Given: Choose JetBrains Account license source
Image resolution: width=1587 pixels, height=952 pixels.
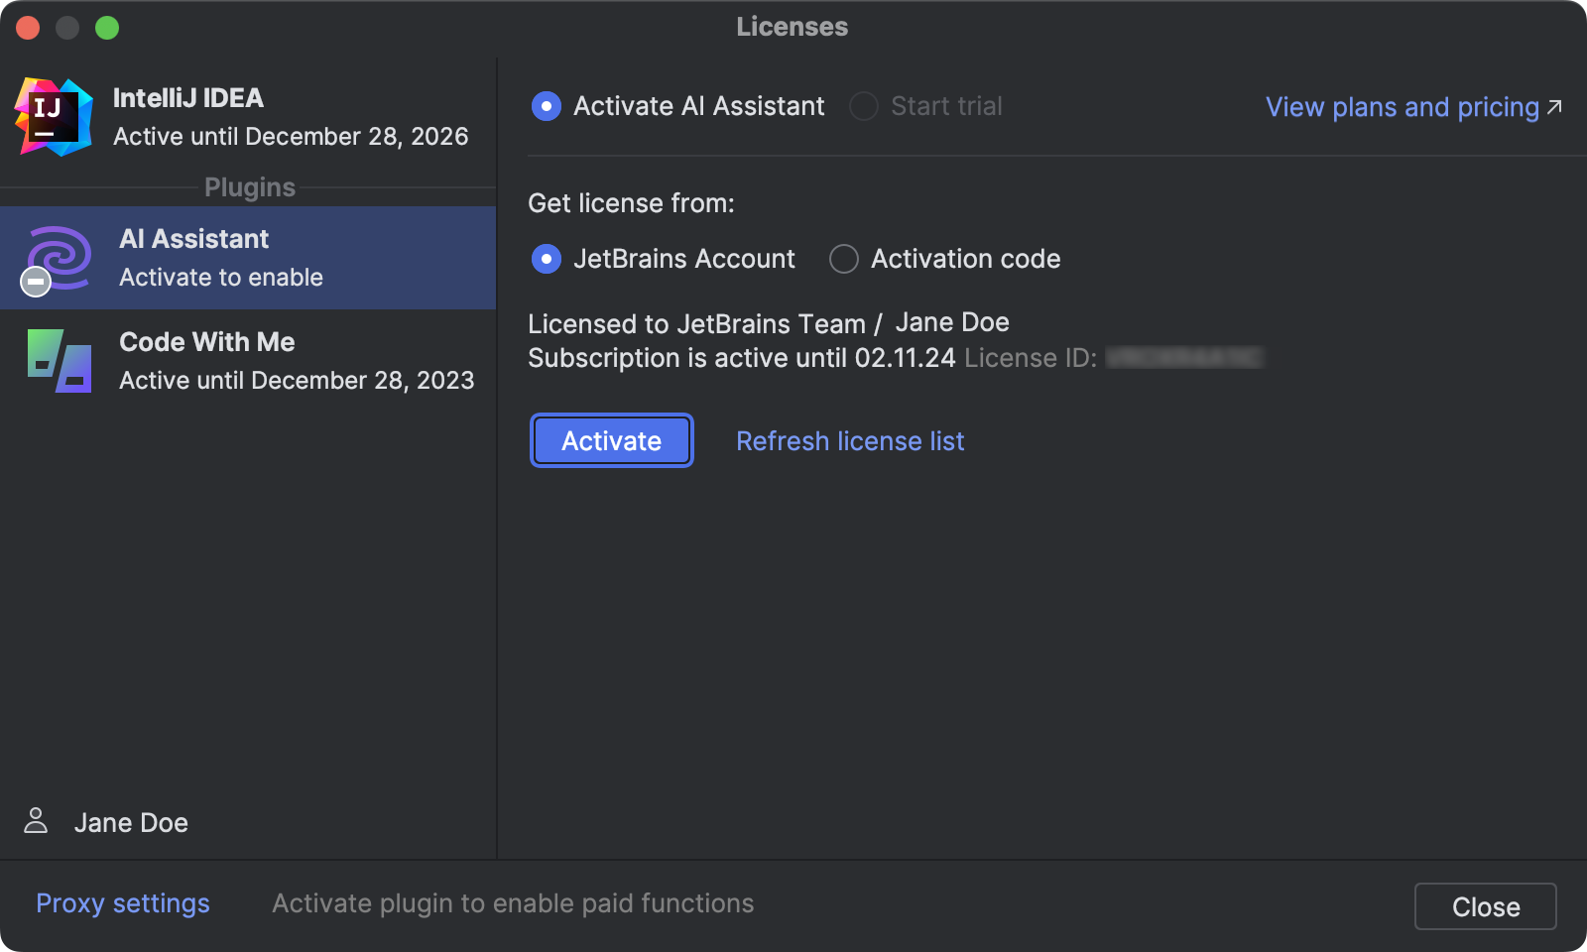Looking at the screenshot, I should tap(547, 259).
